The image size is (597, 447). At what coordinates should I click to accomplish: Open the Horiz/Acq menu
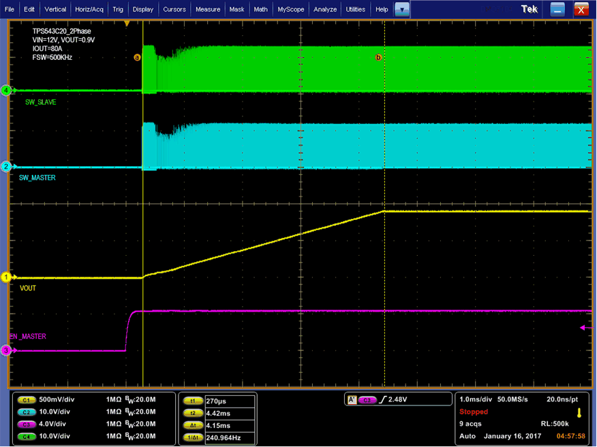pos(89,10)
